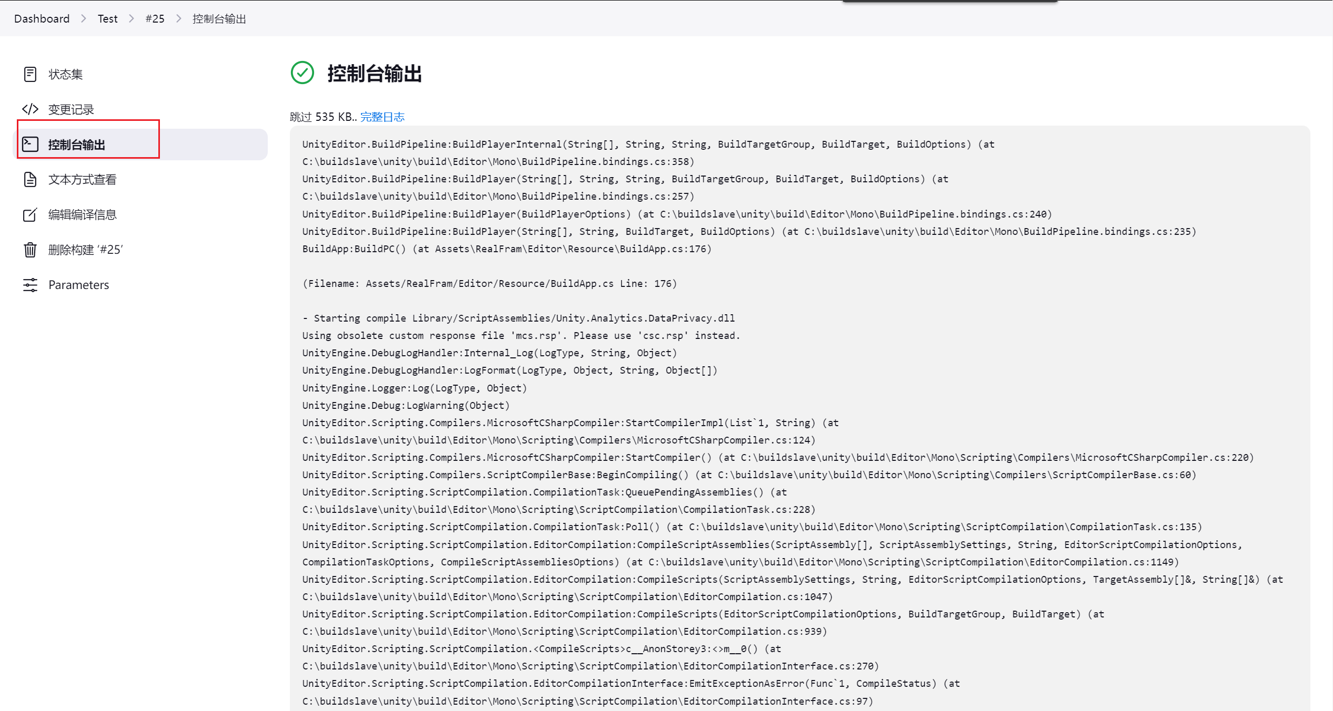The image size is (1333, 711).
Task: Expand the chevron after Test breadcrumb
Action: pos(132,18)
